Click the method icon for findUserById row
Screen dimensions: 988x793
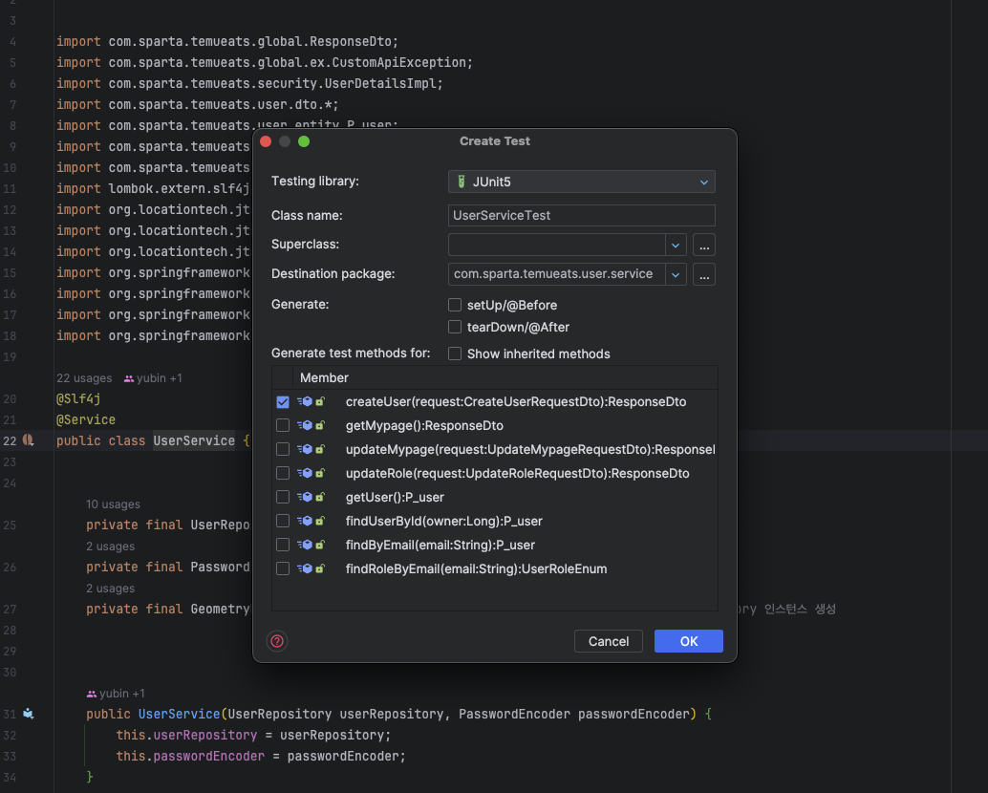click(305, 521)
